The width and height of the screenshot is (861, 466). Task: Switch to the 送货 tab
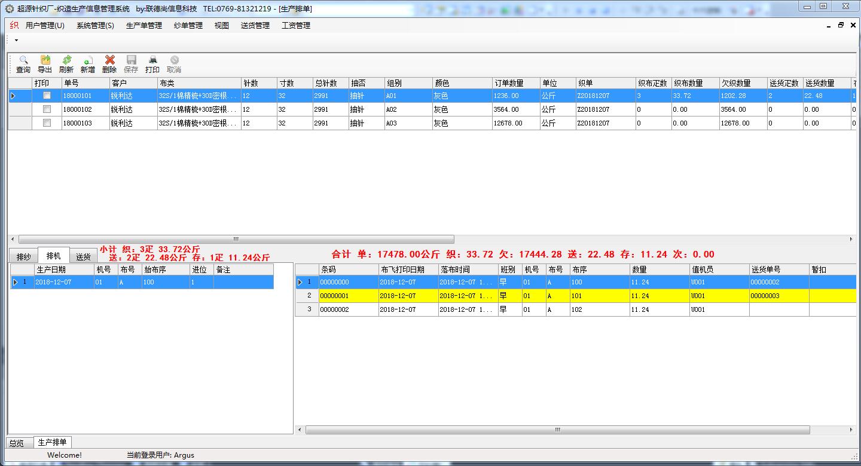point(83,257)
